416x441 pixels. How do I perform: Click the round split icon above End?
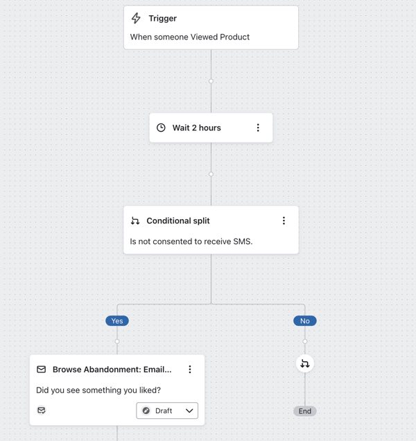click(304, 363)
